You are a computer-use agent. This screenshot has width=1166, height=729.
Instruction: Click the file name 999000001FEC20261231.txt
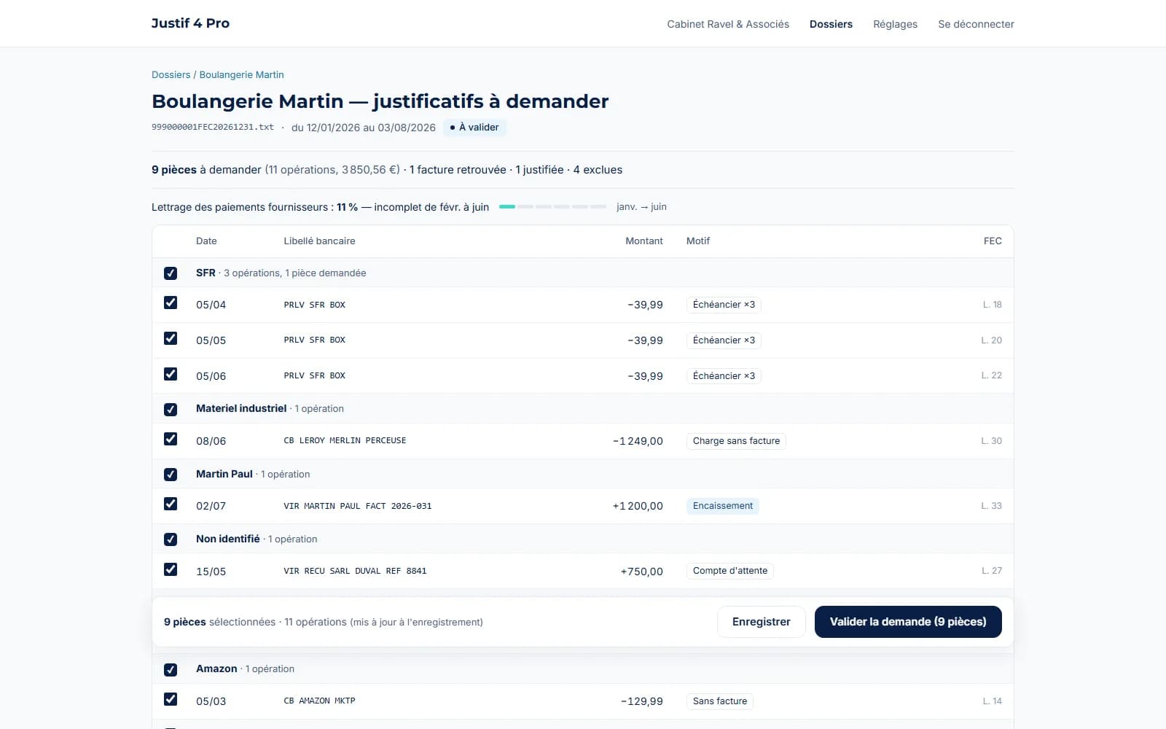click(213, 127)
